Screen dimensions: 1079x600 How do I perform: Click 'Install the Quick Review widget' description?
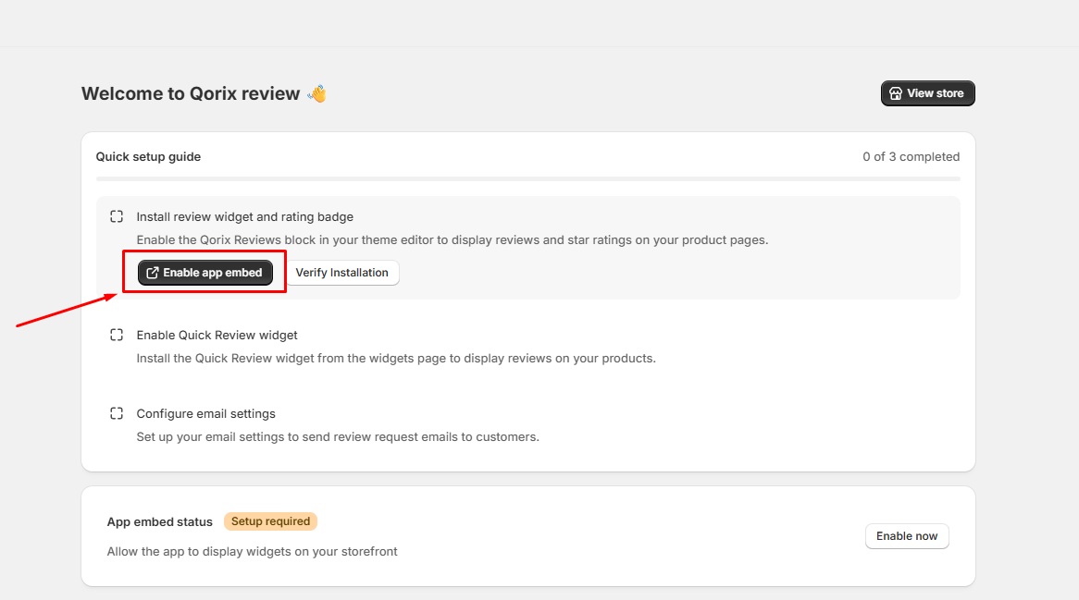[x=396, y=359]
